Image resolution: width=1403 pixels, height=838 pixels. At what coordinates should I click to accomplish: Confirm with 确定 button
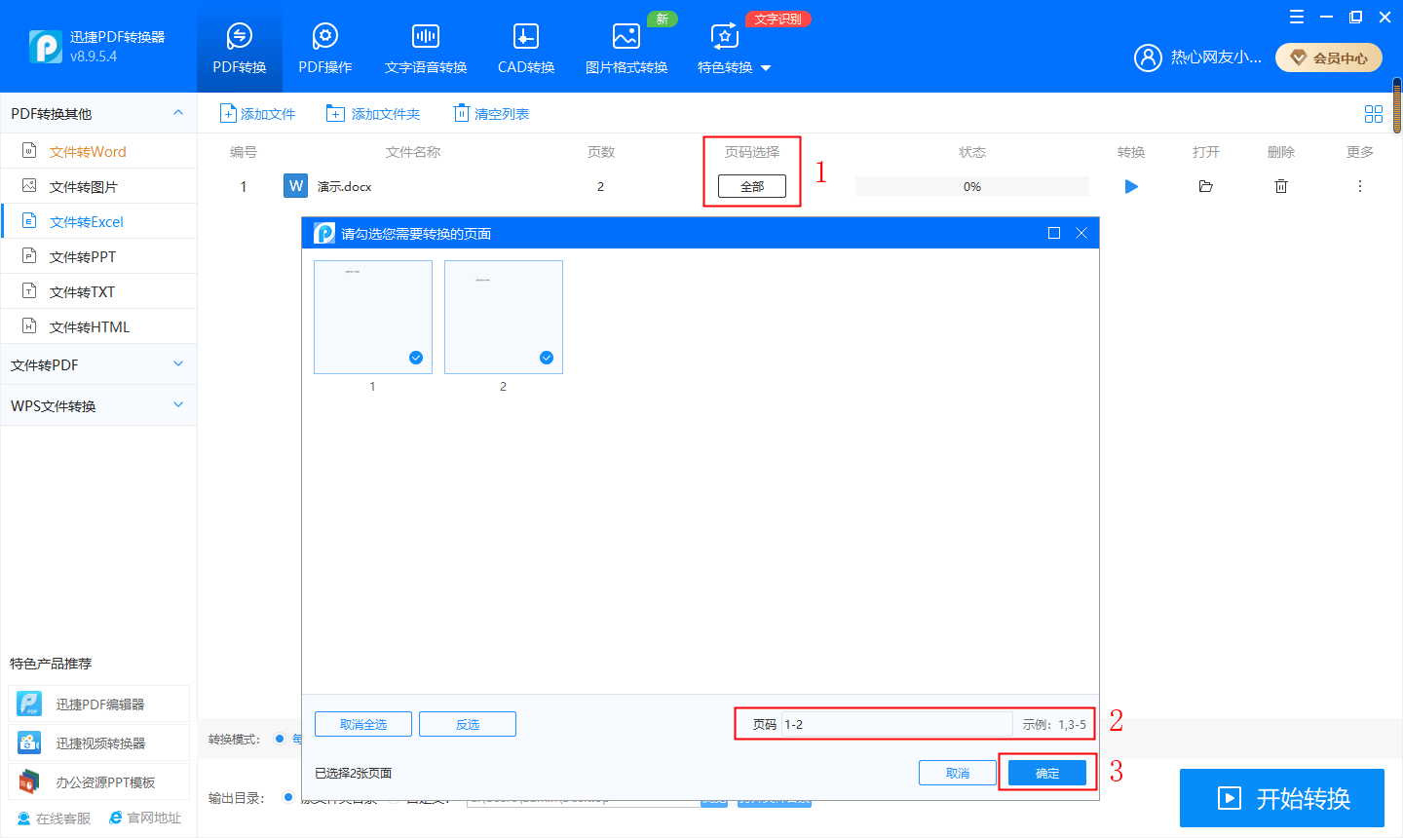(x=1047, y=773)
